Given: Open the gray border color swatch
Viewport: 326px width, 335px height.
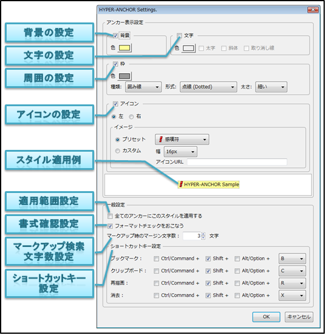Looking at the screenshot, I should point(124,76).
